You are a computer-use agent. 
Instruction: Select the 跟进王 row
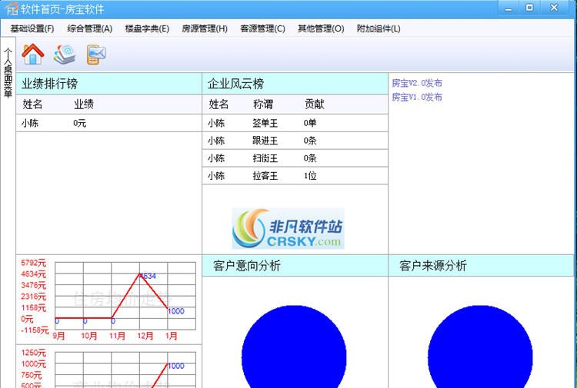tap(295, 141)
